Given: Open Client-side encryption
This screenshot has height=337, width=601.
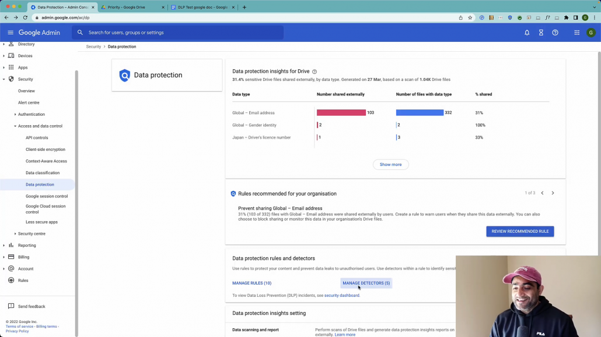Looking at the screenshot, I should click(46, 150).
